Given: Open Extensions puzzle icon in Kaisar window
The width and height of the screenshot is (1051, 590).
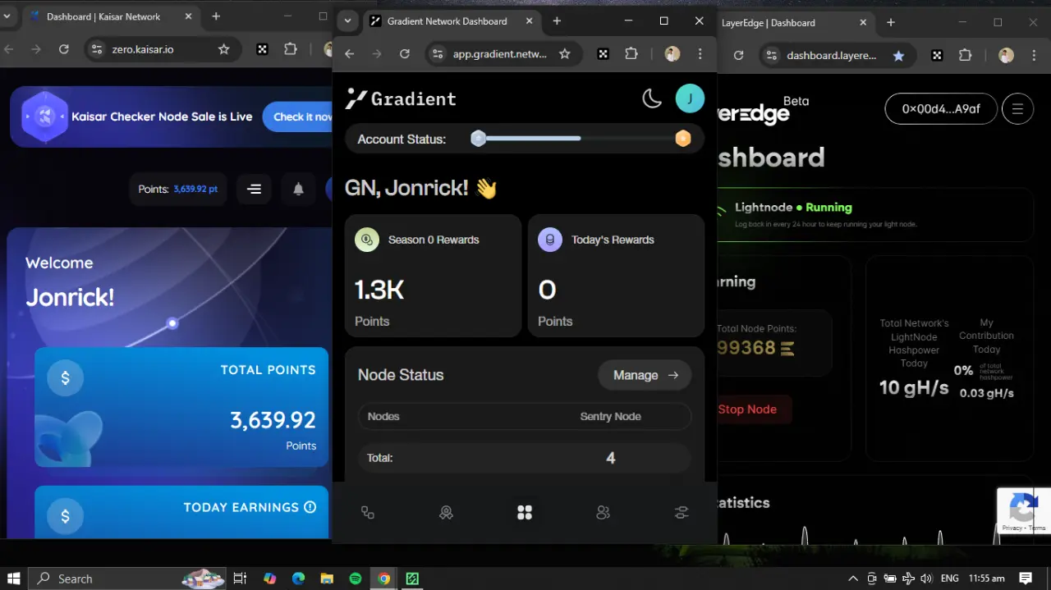Looking at the screenshot, I should pos(290,49).
